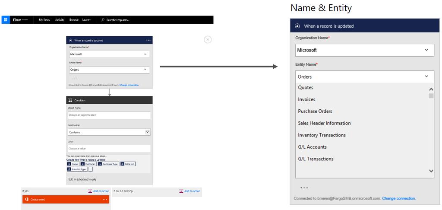Select Purchase Orders in the entity list

pos(315,111)
